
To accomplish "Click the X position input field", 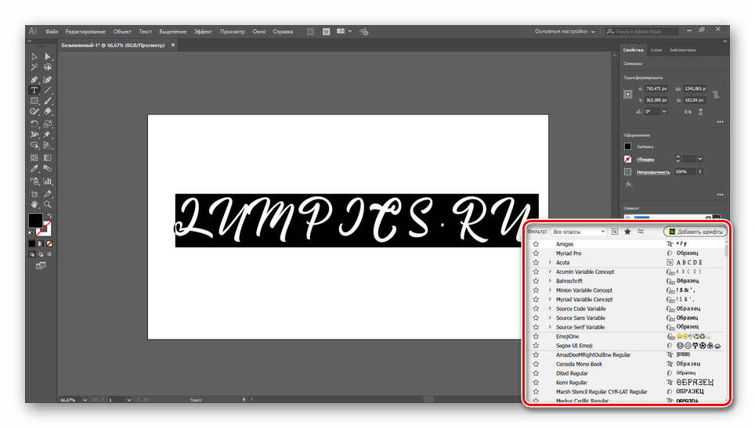I will (656, 88).
